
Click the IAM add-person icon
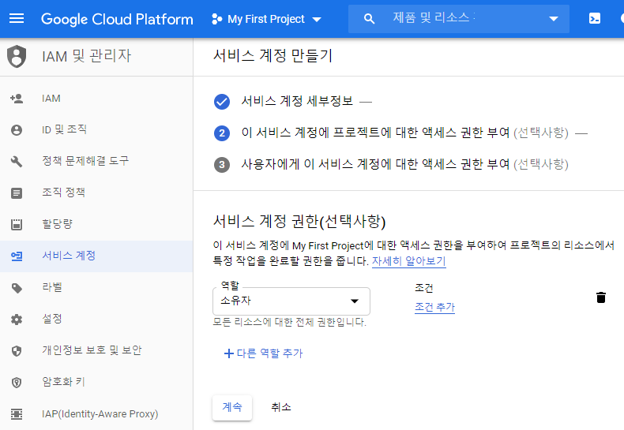(17, 99)
